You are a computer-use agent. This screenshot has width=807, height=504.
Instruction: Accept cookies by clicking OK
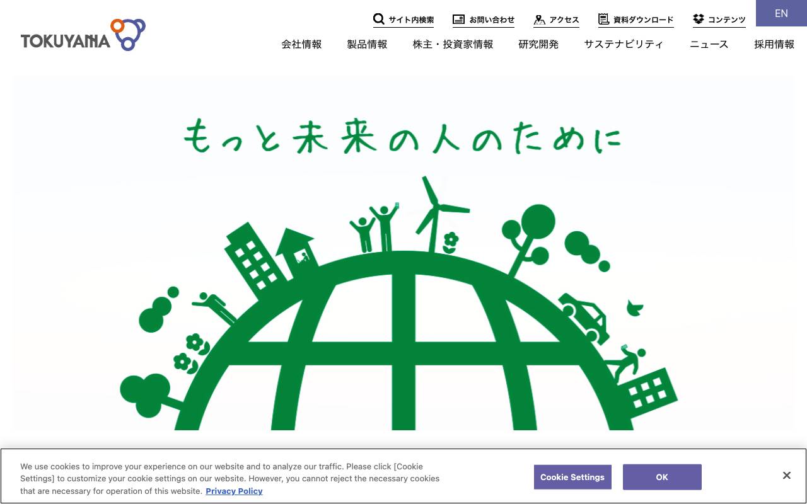click(662, 477)
